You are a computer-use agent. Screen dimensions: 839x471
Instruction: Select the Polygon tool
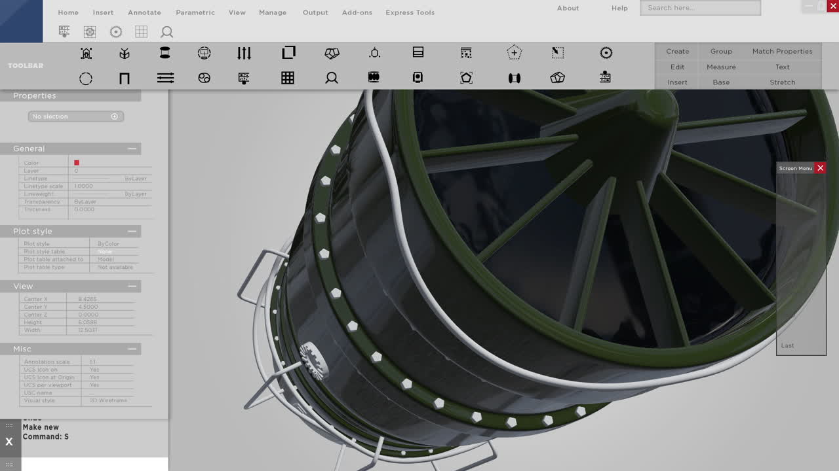click(x=466, y=78)
